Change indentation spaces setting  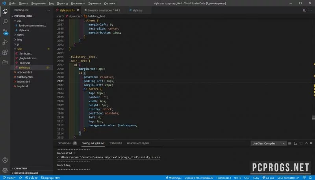coord(224,178)
